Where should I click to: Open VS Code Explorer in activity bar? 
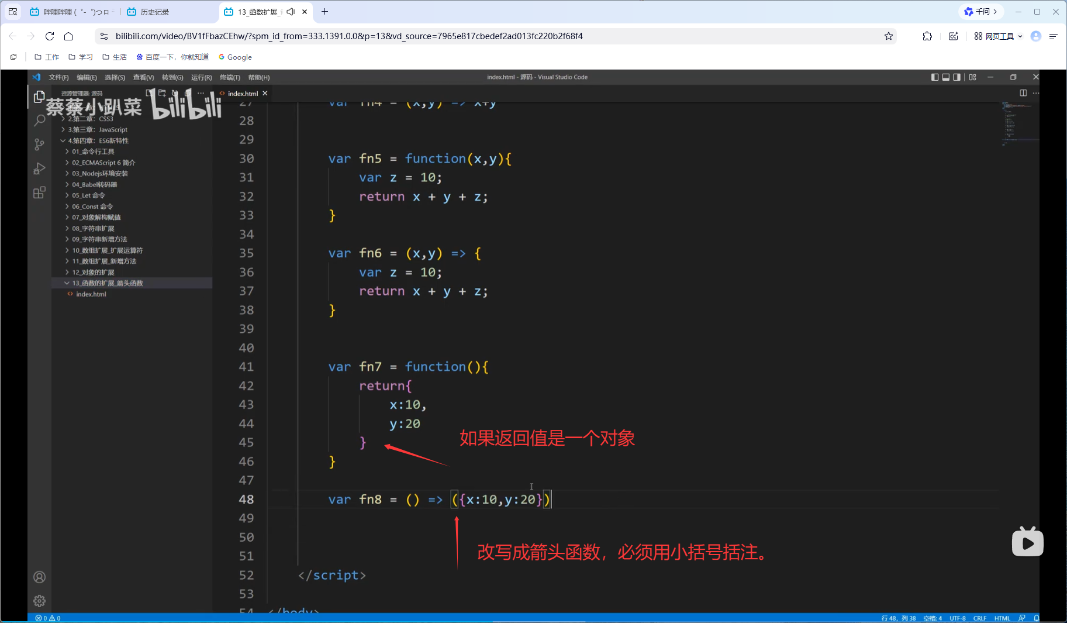click(39, 97)
